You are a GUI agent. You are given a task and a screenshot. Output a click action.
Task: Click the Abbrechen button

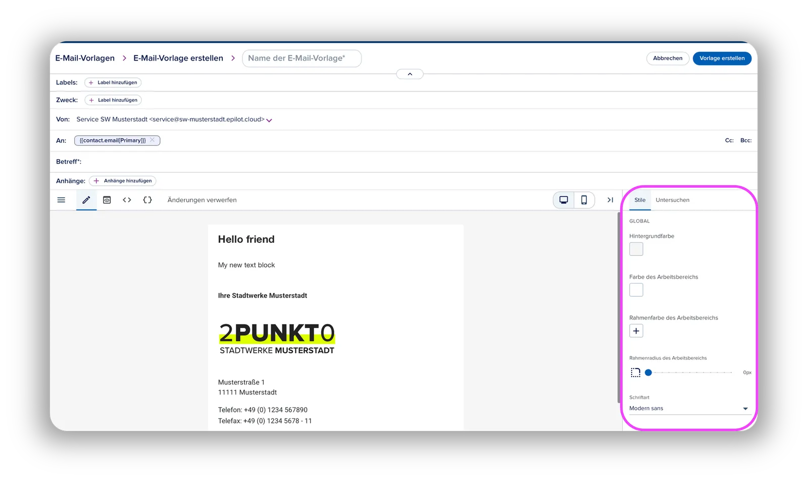[x=668, y=58]
